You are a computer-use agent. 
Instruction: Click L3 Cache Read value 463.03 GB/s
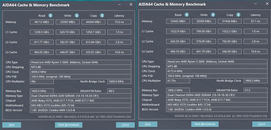tap(42, 52)
